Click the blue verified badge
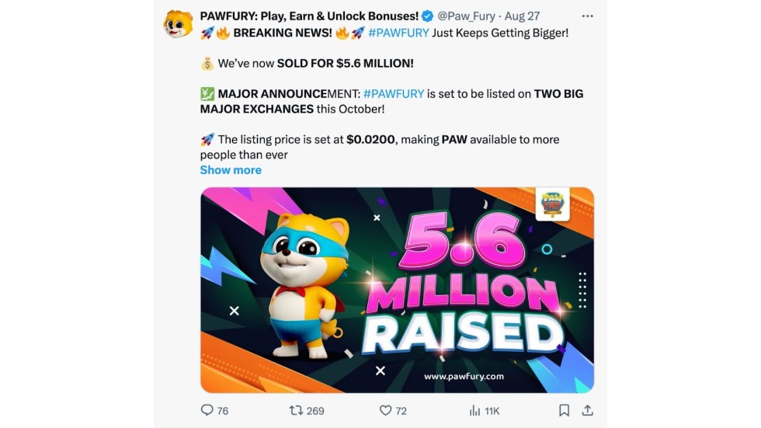Image resolution: width=761 pixels, height=428 pixels. (427, 16)
